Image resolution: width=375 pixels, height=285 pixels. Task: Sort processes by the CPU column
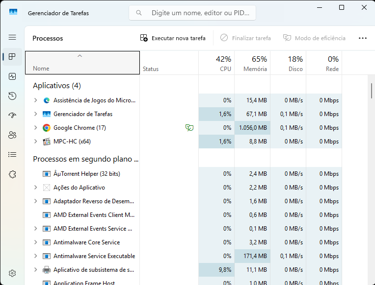tap(216, 63)
